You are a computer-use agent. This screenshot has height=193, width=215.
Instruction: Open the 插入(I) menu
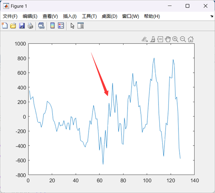70,16
